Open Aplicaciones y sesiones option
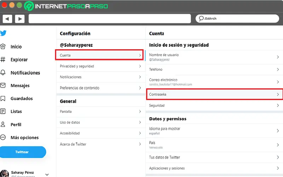 point(214,168)
